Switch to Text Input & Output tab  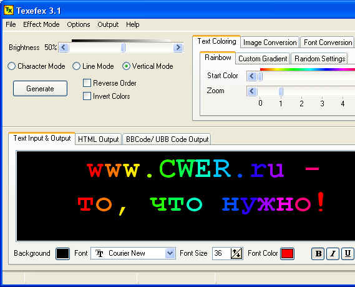42,138
